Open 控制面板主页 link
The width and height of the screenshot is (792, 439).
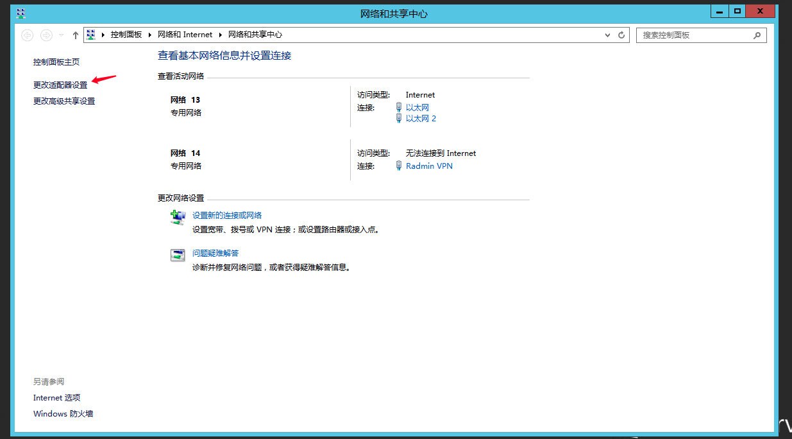(56, 62)
